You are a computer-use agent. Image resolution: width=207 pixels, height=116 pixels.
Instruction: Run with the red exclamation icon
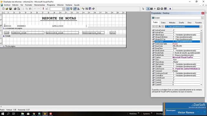[43, 9]
